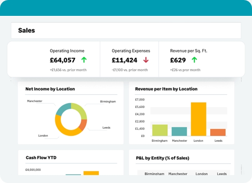Click the red down arrow beside Operating Expenses
The image size is (252, 183).
point(146,60)
